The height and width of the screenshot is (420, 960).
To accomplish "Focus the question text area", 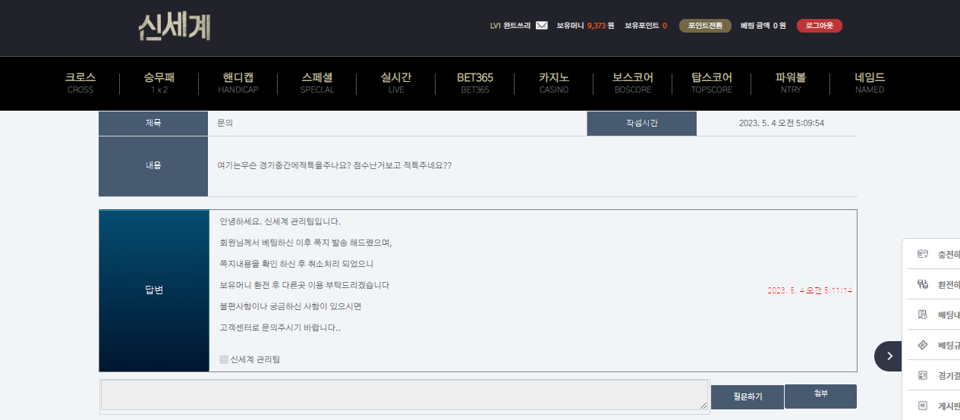I will point(404,395).
